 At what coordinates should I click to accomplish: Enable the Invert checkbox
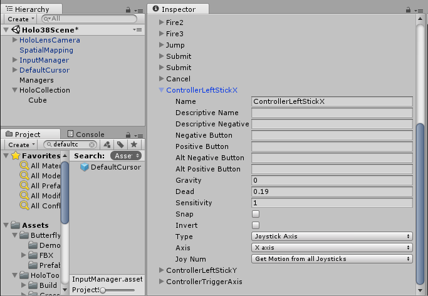[256, 225]
